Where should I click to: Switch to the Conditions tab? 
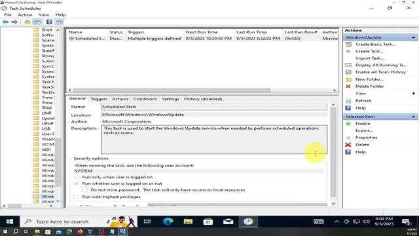145,99
